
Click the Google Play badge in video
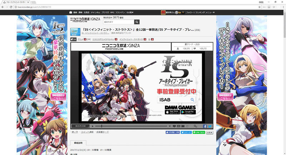pyautogui.click(x=188, y=112)
